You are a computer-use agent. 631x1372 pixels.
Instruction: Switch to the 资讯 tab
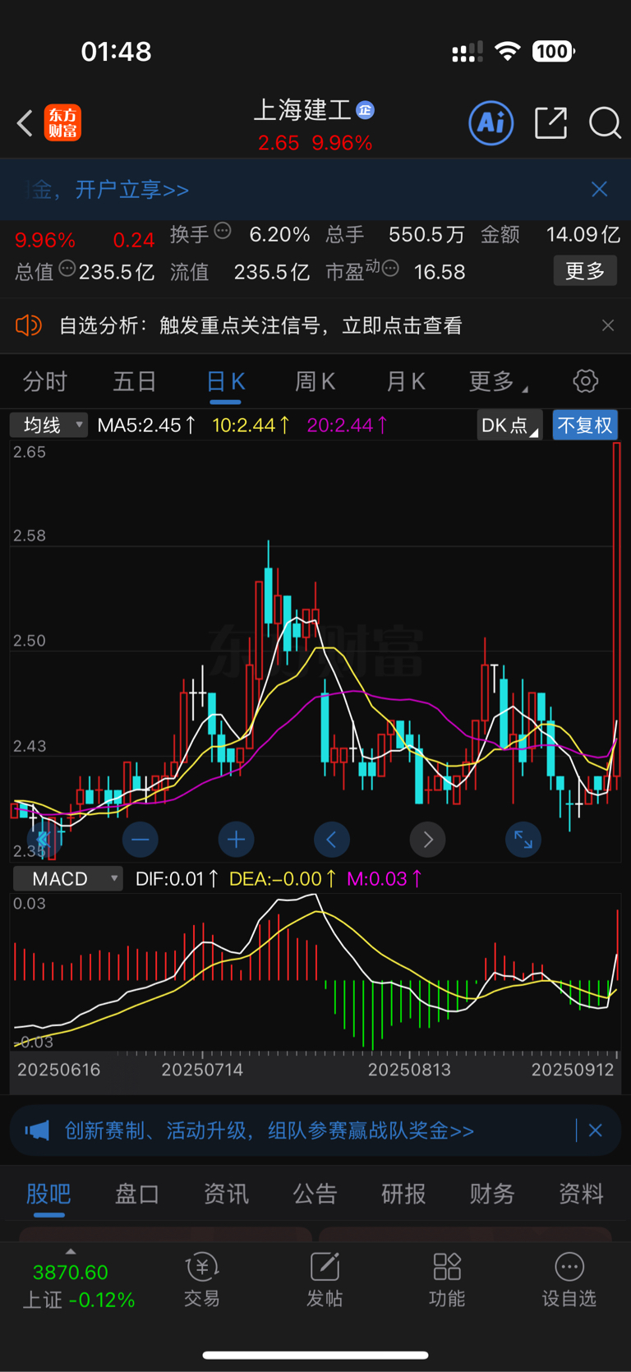226,1193
